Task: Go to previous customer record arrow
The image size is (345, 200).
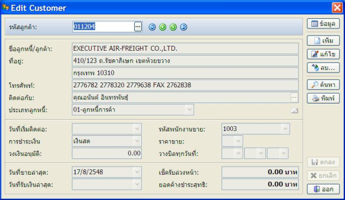Action: click(x=163, y=27)
